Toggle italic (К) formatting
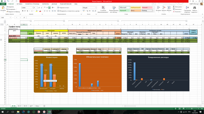Screen dimensions: 204x114 click(x=25, y=11)
